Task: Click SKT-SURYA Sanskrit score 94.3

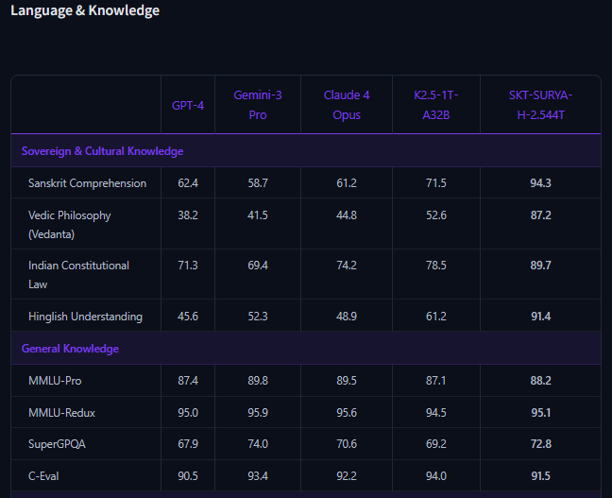Action: tap(540, 183)
